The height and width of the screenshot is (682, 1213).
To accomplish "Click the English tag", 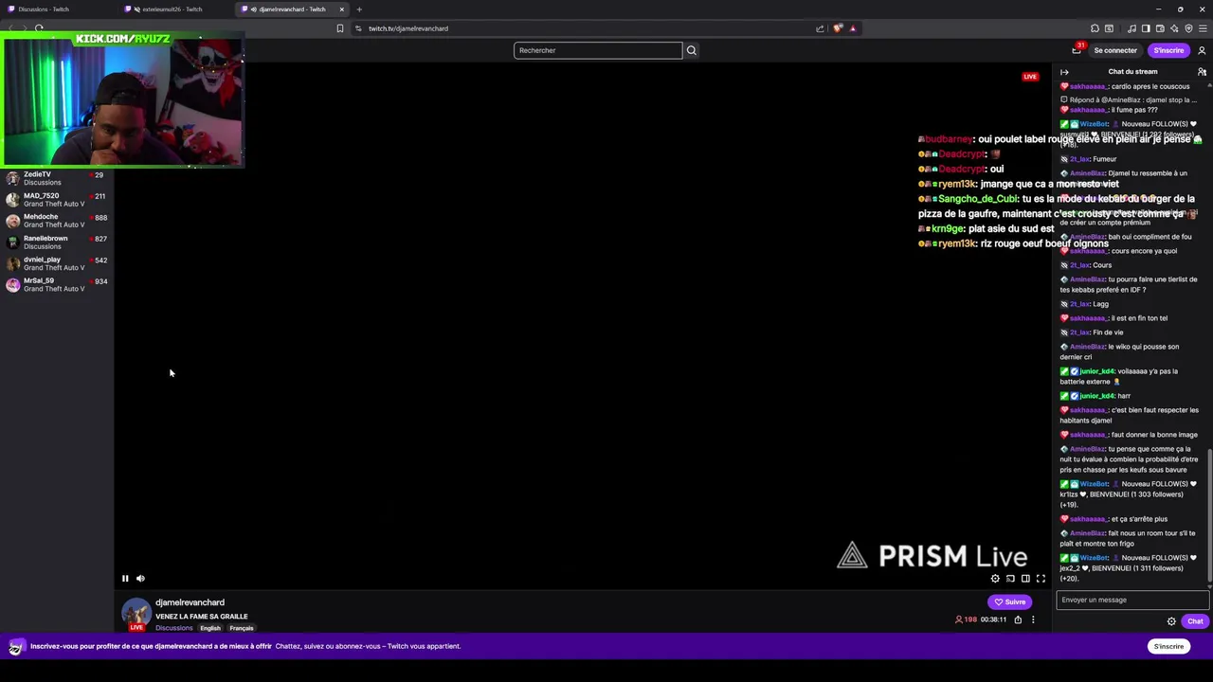I will (x=210, y=628).
